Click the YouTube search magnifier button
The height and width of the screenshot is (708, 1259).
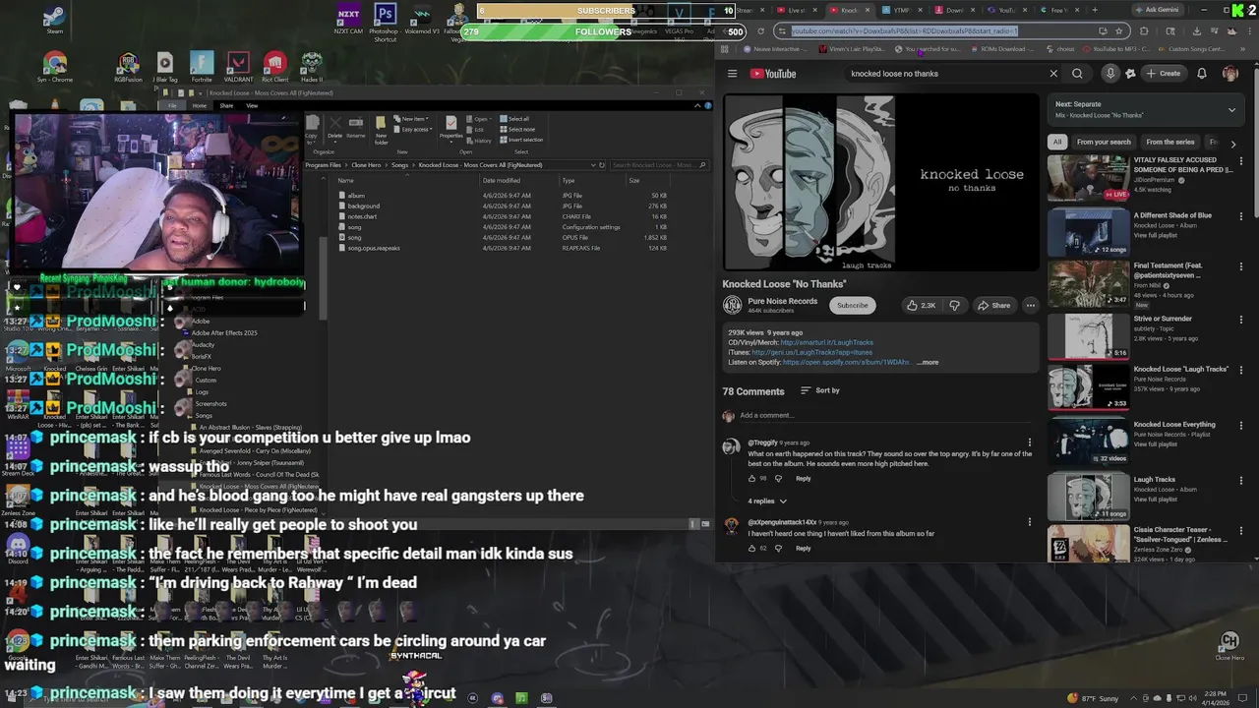tap(1077, 74)
